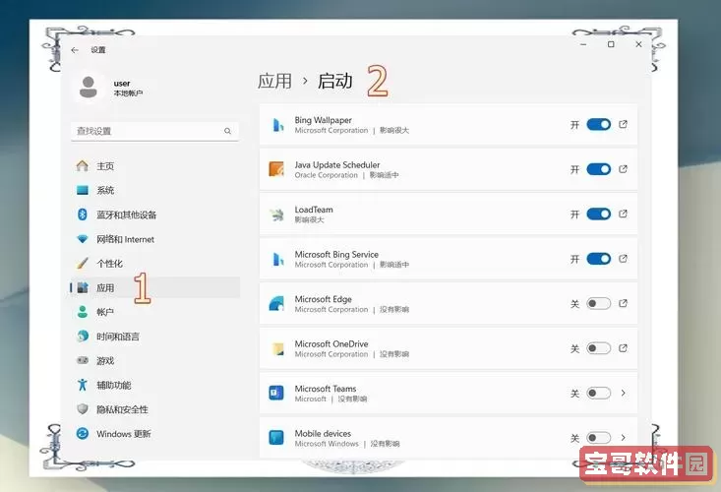
Task: Open external link icon for Java Update Scheduler
Action: pyautogui.click(x=623, y=169)
